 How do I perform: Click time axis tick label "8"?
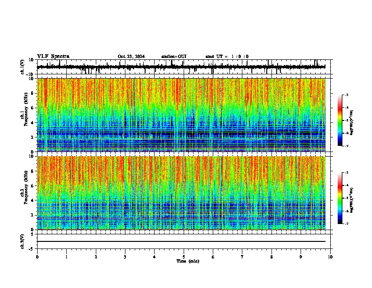271,257
